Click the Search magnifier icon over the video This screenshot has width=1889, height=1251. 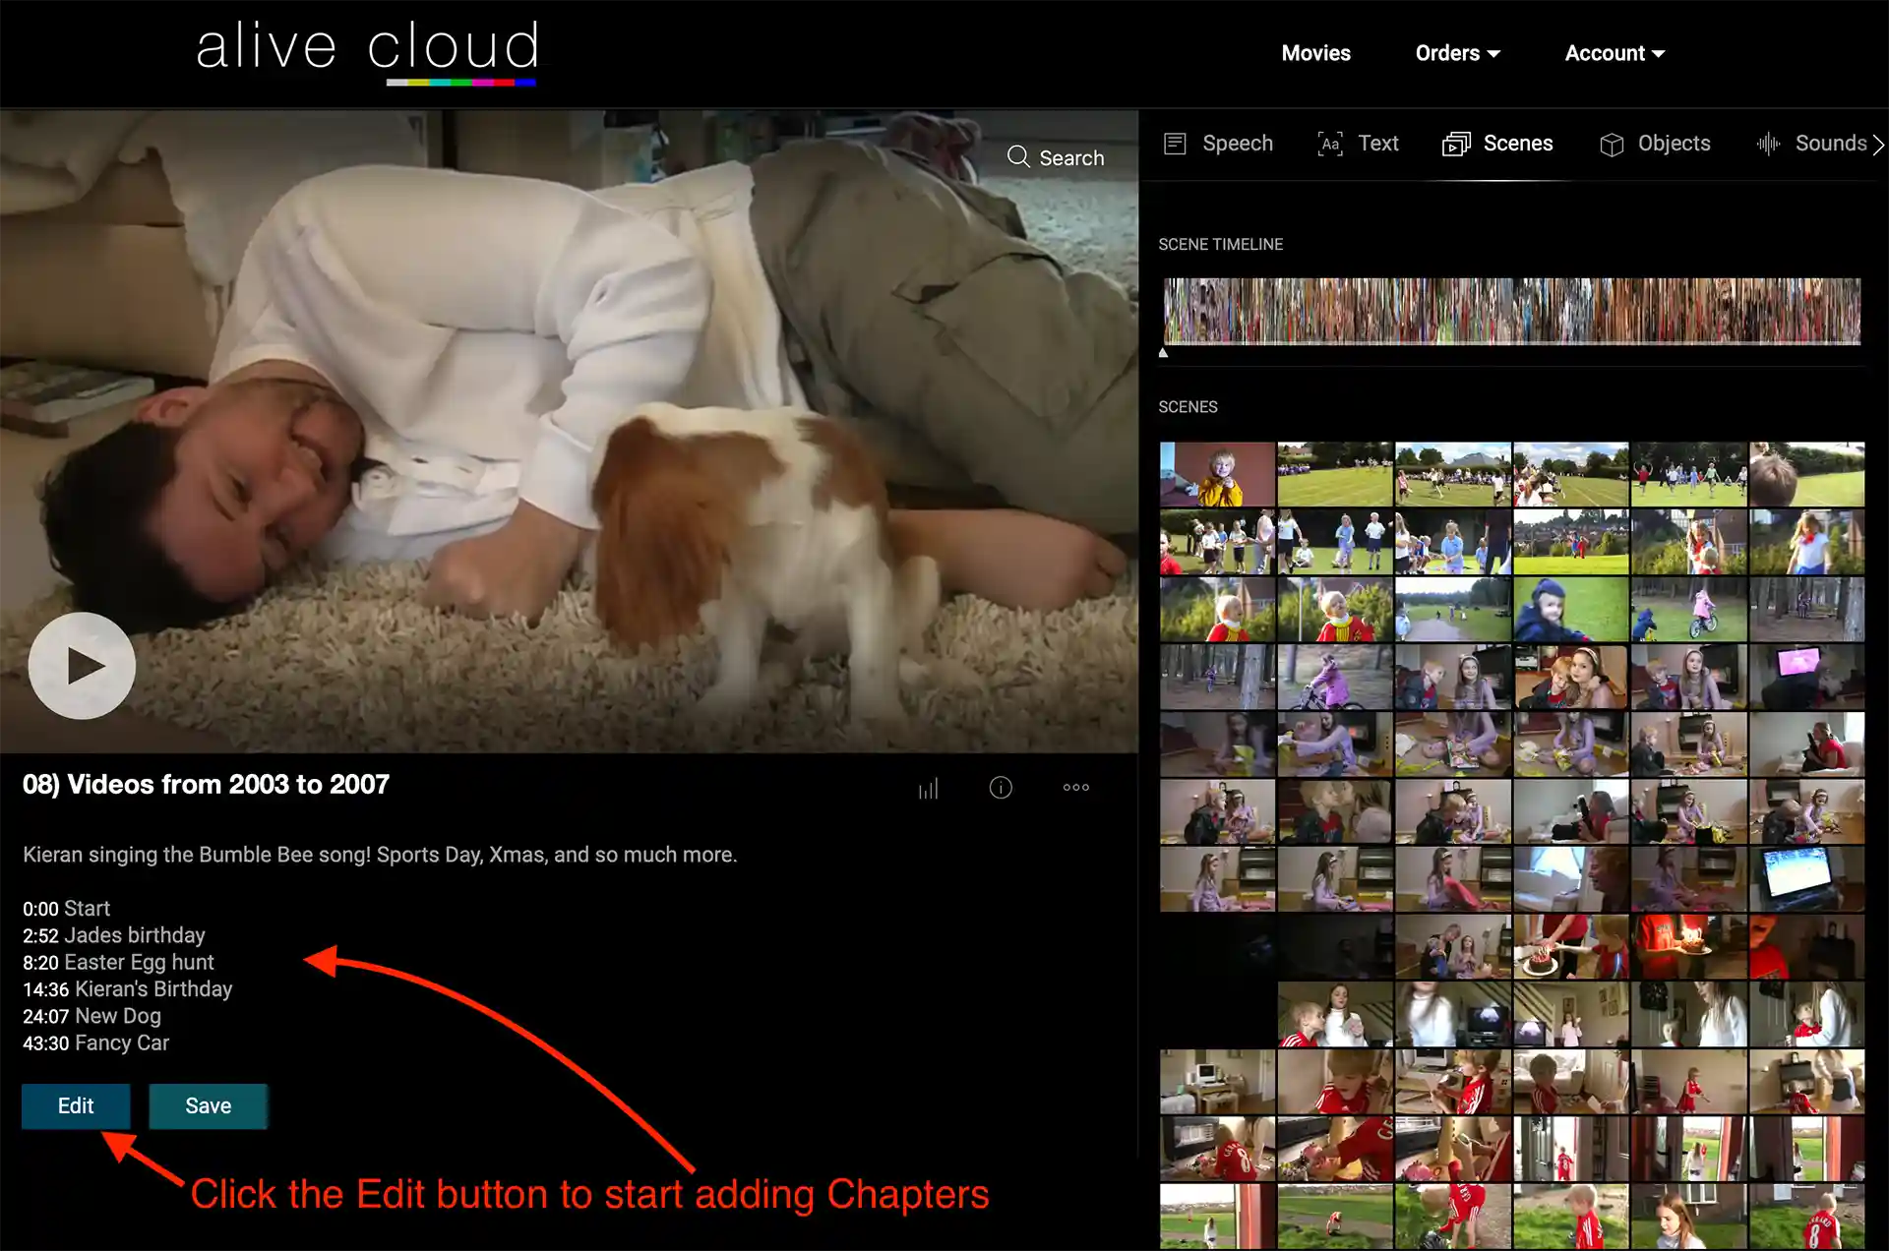tap(1018, 157)
